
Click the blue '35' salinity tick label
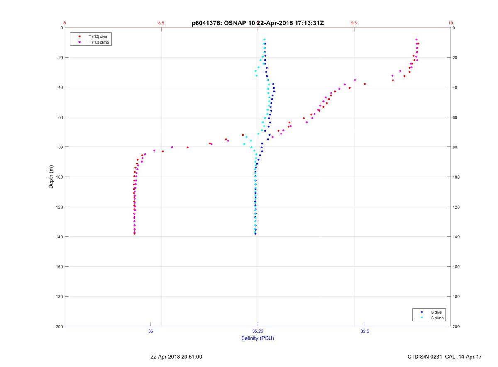click(x=151, y=331)
